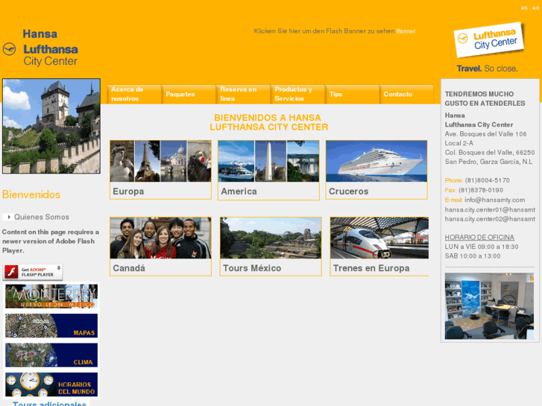Image resolution: width=542 pixels, height=406 pixels.
Task: Click the phone number (81)8004-5170
Action: click(x=487, y=180)
